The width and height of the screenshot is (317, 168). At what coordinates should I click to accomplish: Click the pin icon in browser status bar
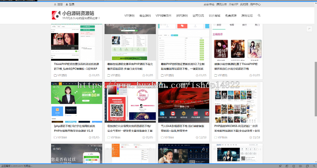[x=280, y=166]
